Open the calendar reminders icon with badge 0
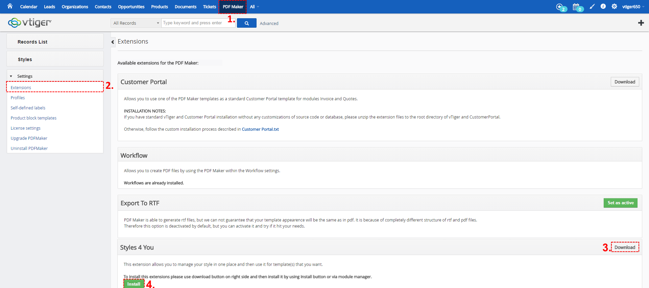The image size is (649, 288). [x=578, y=7]
